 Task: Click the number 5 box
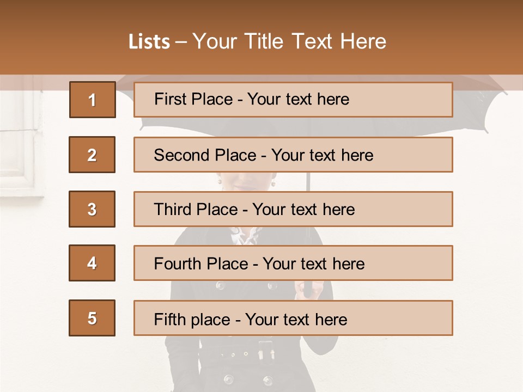point(92,318)
